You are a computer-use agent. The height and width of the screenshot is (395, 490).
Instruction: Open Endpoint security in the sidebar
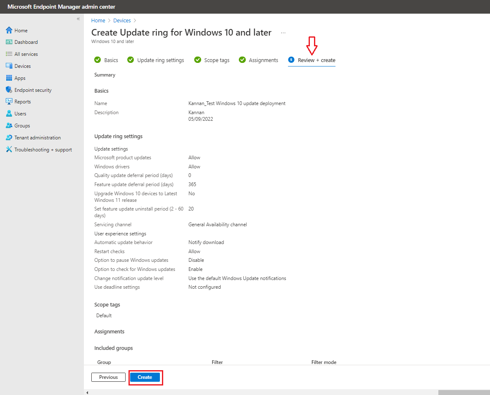tap(33, 90)
